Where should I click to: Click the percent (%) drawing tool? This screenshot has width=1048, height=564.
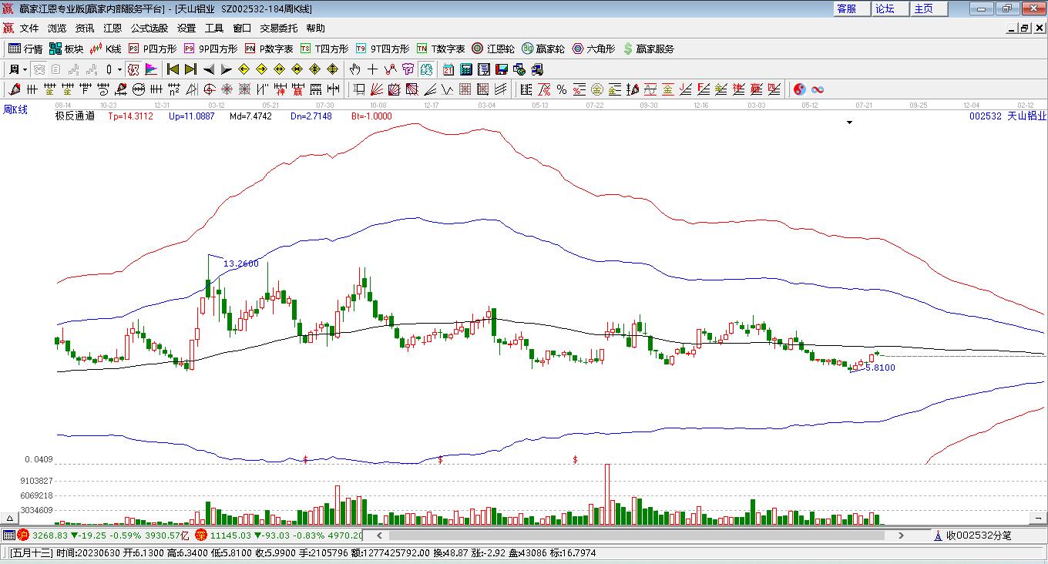coord(562,89)
